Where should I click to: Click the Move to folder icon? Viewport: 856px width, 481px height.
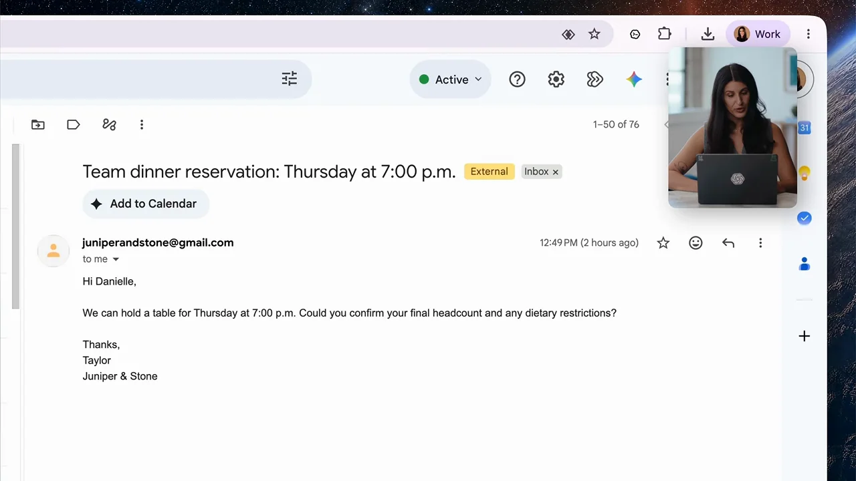pos(38,124)
